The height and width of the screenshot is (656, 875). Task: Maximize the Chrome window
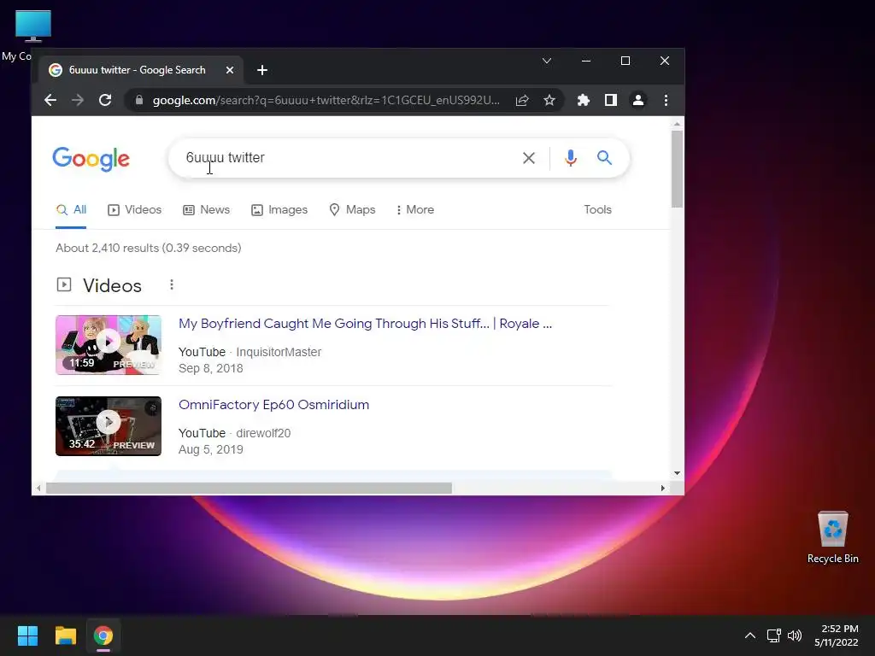[x=625, y=61]
